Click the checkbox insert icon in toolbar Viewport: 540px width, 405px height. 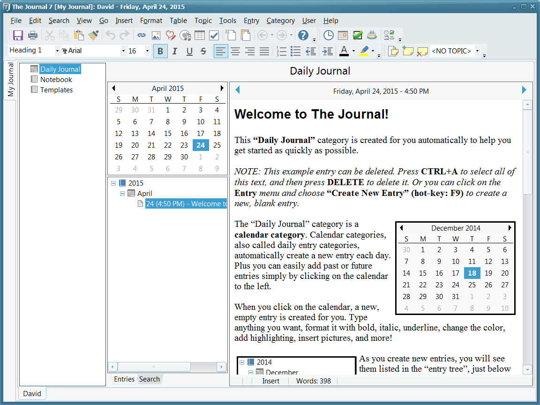(214, 35)
